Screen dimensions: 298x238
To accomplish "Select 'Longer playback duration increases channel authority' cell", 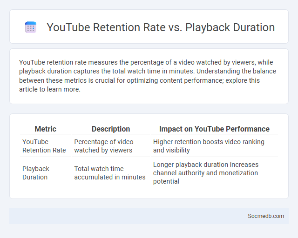I will point(214,173).
